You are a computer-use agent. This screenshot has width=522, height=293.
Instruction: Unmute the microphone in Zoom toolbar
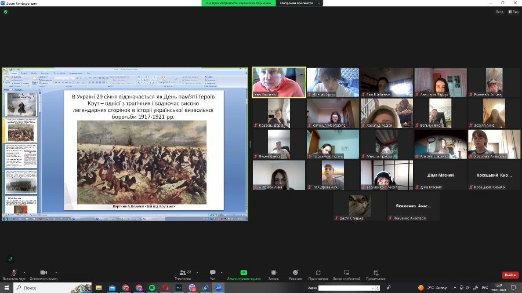point(14,273)
